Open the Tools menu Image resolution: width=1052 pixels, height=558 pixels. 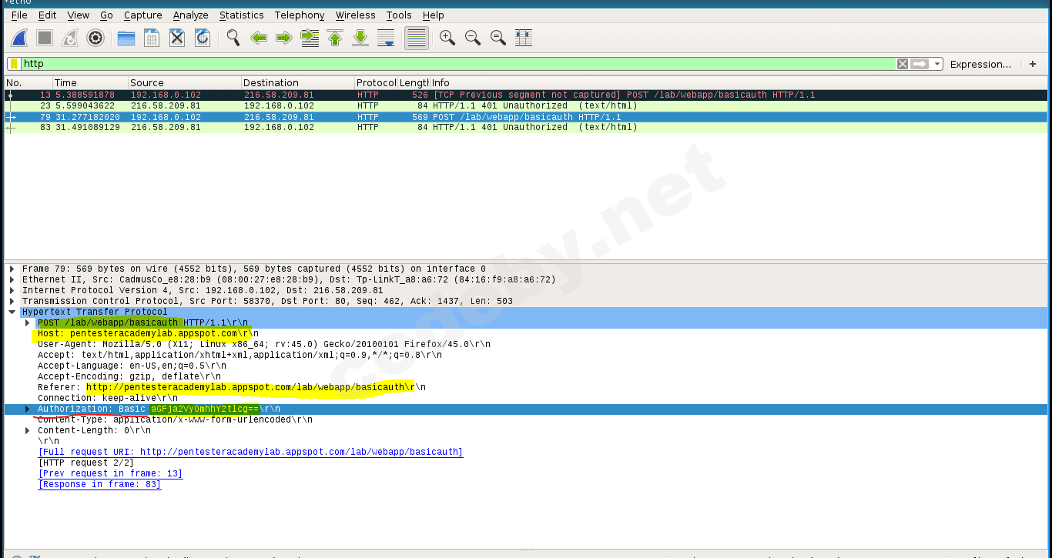399,15
